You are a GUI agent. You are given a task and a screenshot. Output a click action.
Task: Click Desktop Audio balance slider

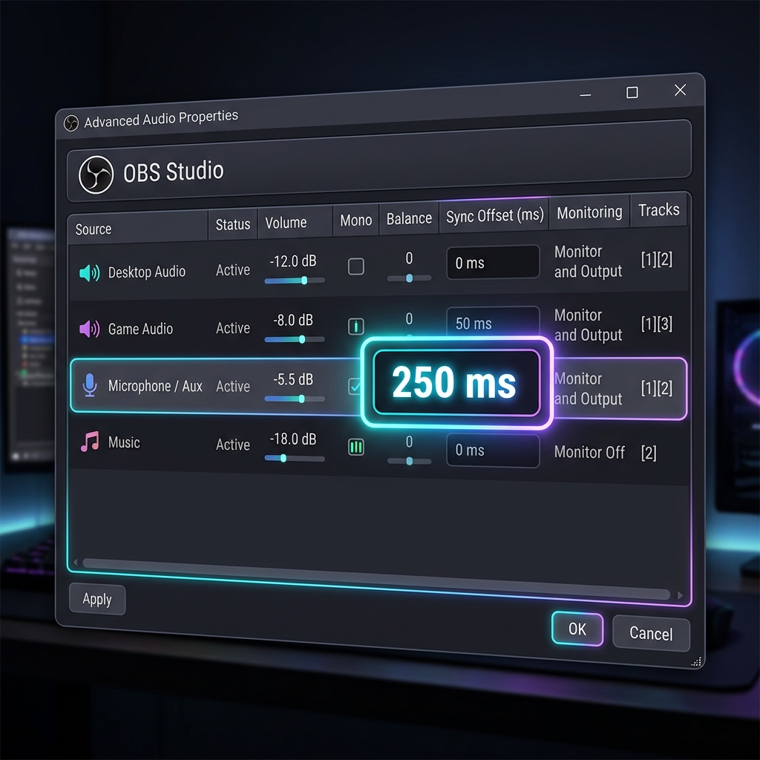point(409,278)
